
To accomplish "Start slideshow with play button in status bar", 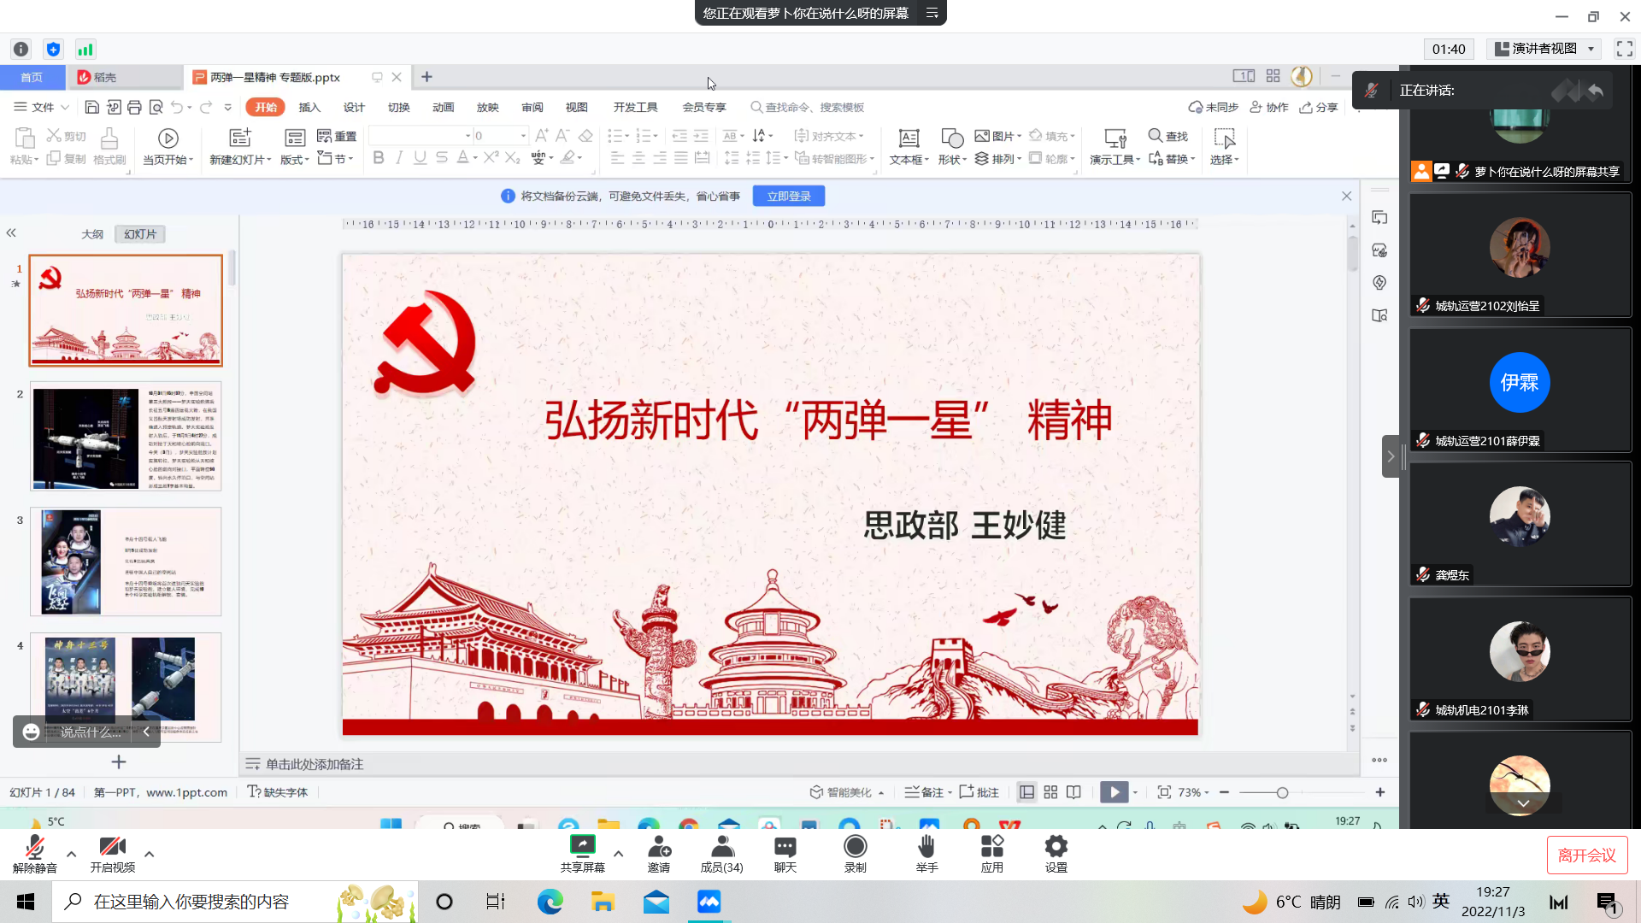I will [1114, 792].
